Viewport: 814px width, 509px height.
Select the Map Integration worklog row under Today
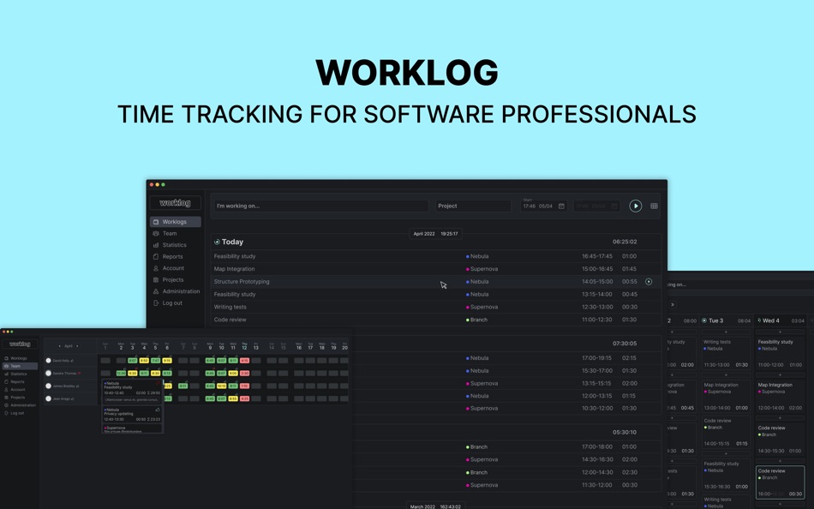coord(436,269)
